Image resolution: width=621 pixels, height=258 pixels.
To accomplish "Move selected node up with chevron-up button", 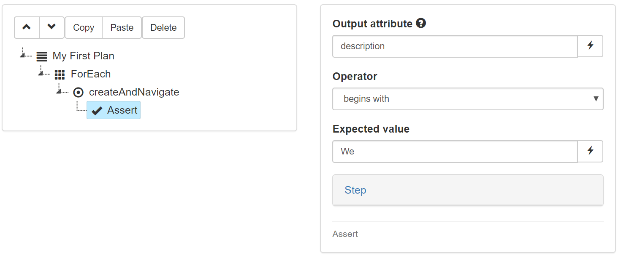I will [x=27, y=27].
